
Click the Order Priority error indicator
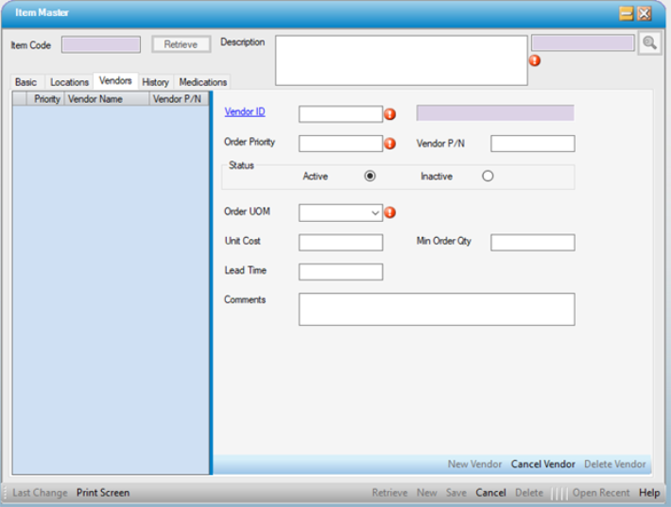click(x=389, y=144)
